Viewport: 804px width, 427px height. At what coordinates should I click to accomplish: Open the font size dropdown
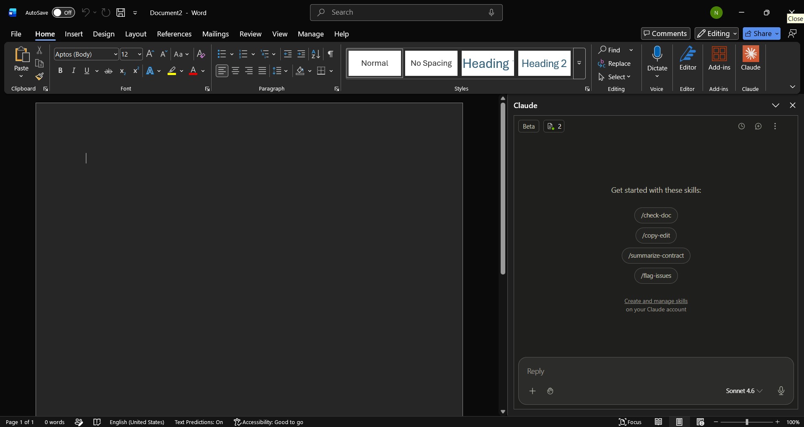pyautogui.click(x=140, y=54)
